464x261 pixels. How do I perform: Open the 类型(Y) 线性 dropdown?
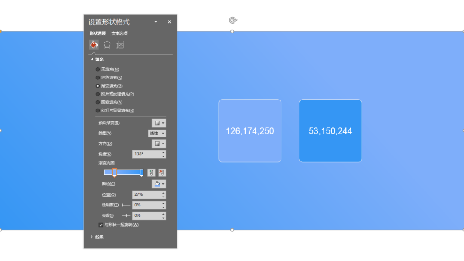point(157,134)
